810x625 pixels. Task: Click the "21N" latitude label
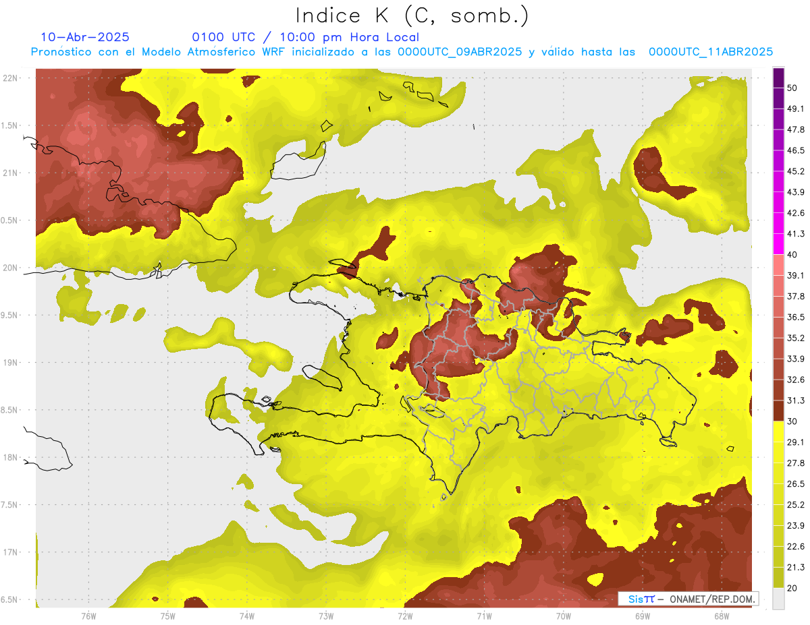point(11,173)
